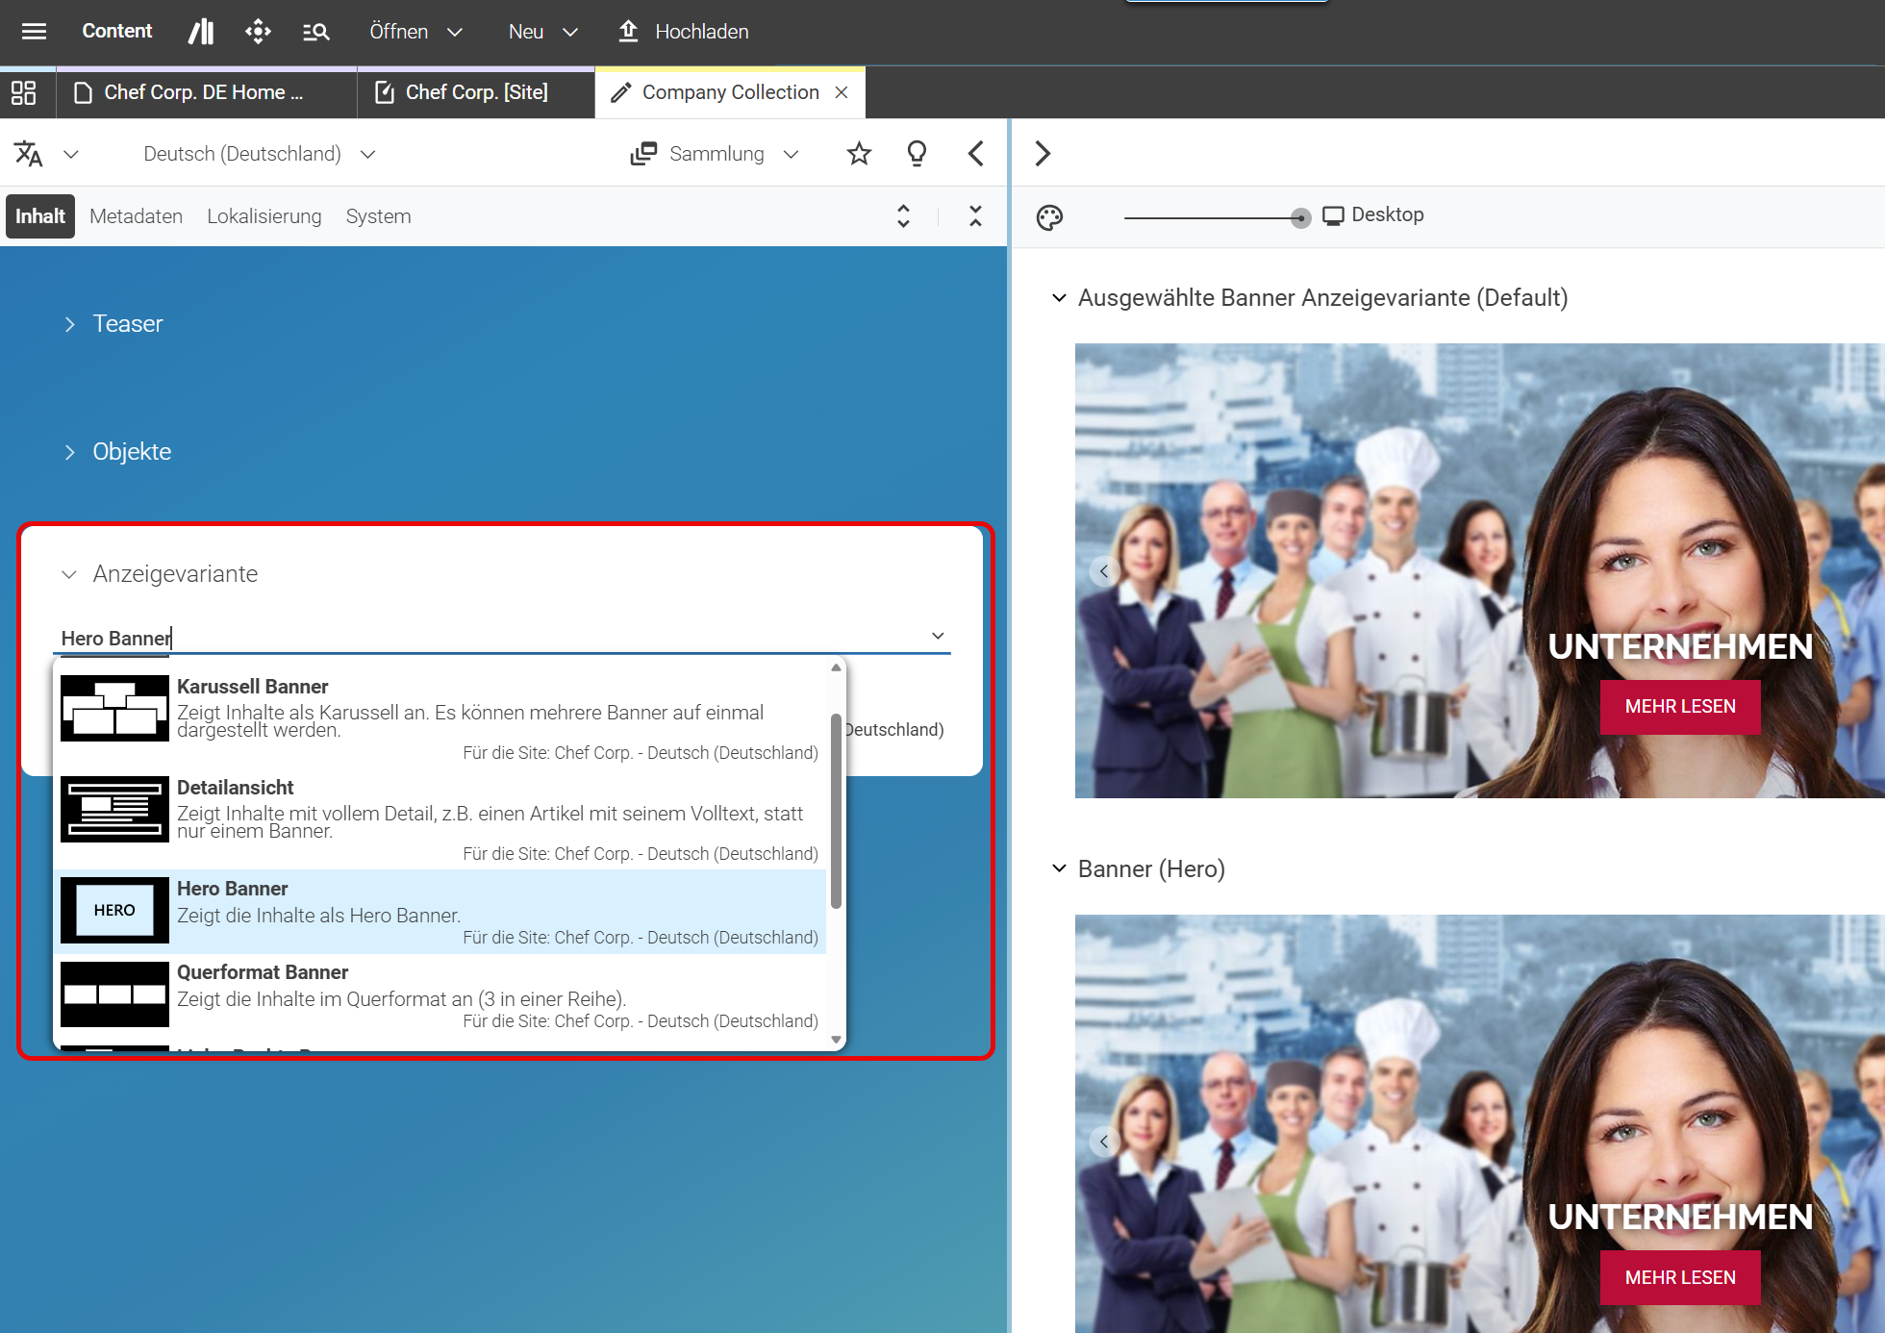
Task: Open the Öffnen dropdown menu
Action: 416,32
